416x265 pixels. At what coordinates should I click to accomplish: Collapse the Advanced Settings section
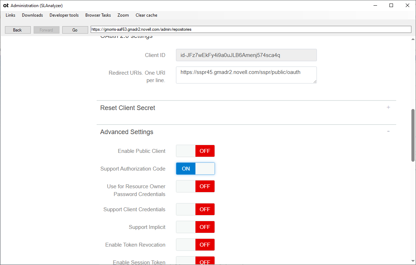(x=388, y=131)
